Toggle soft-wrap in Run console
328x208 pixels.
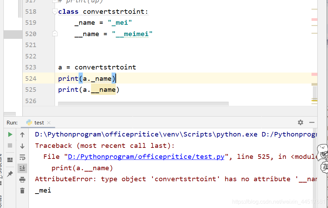[x=22, y=157]
